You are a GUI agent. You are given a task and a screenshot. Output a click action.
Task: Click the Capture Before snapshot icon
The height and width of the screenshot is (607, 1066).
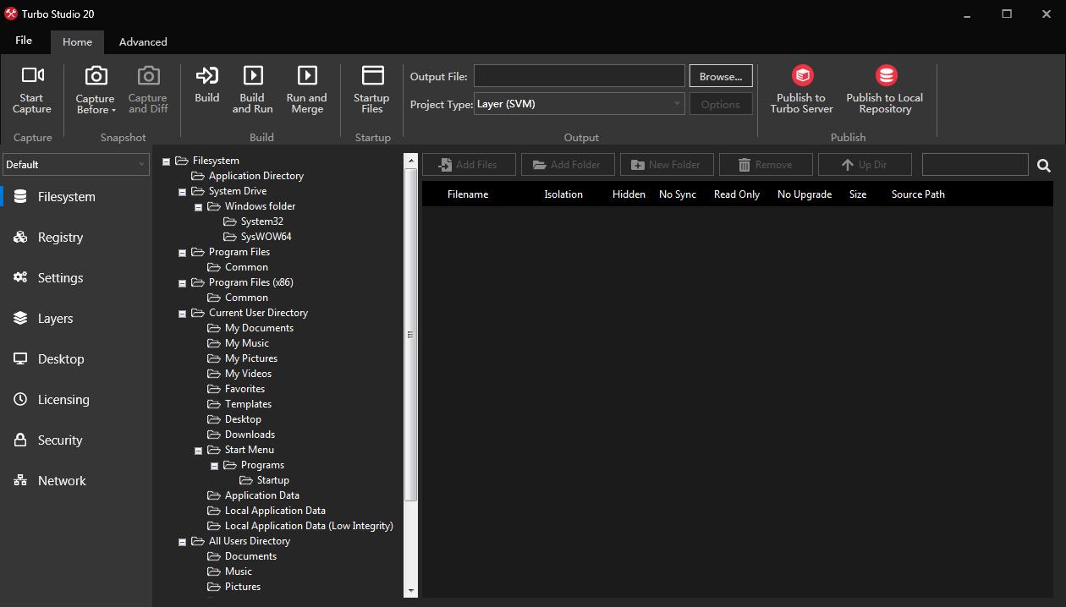[96, 76]
